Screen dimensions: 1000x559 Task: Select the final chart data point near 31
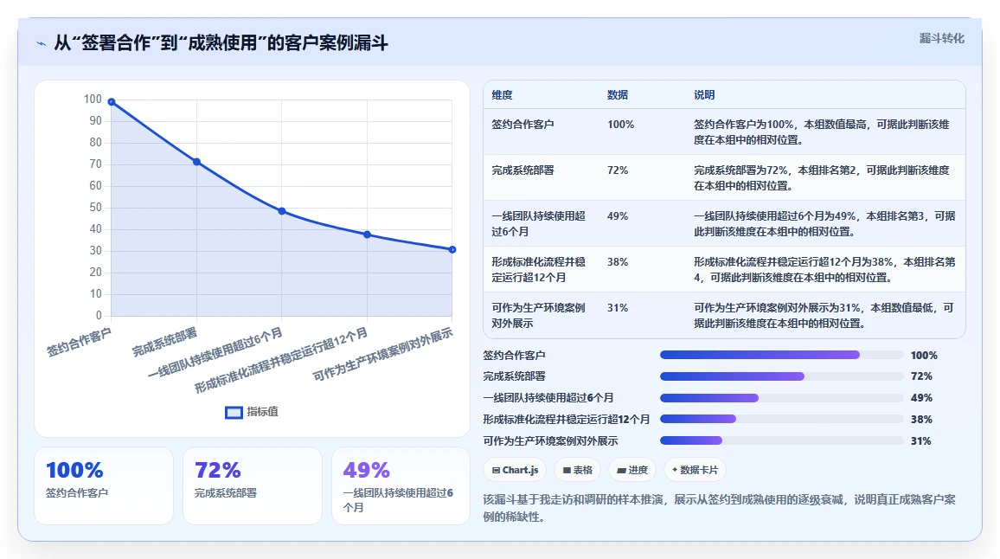[452, 250]
